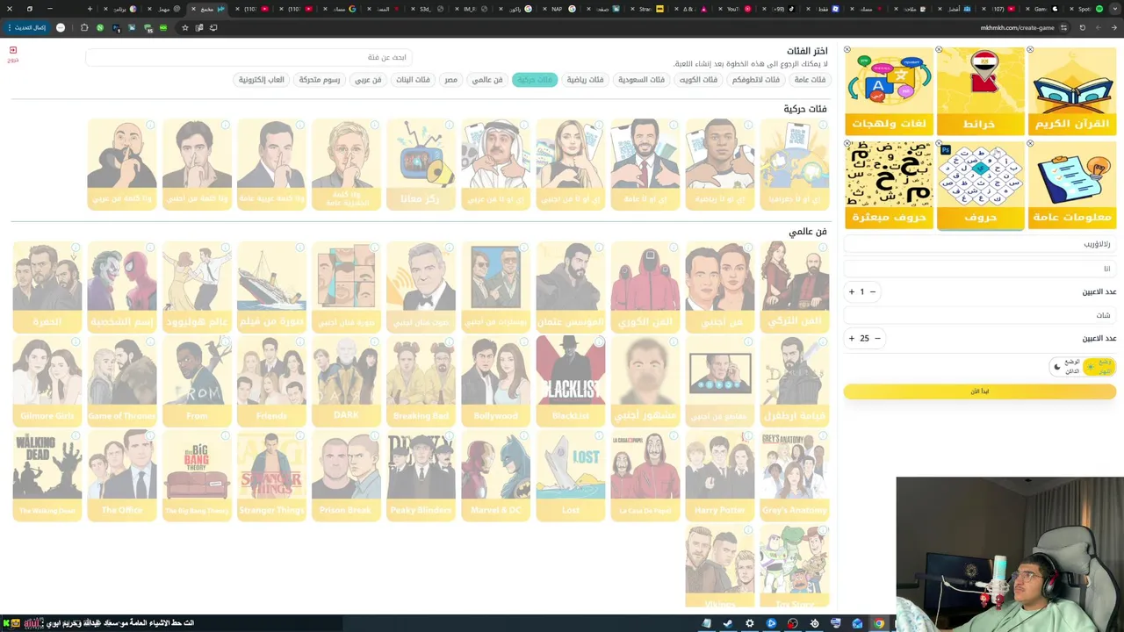
Task: Remove the معلومات عامة selected category
Action: (1030, 143)
